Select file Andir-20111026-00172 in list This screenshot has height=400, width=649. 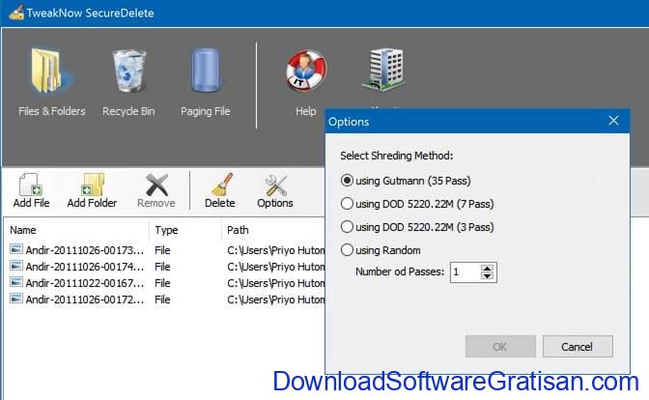click(x=84, y=300)
